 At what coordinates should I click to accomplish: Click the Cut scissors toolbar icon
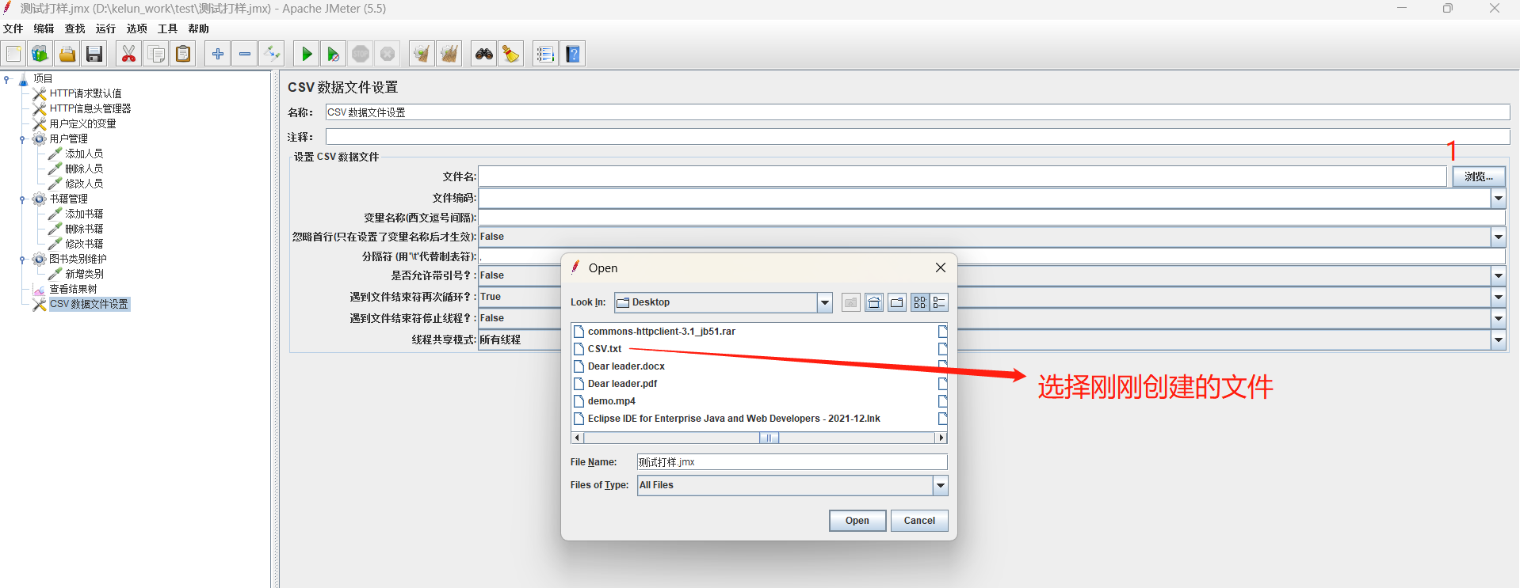(x=128, y=54)
